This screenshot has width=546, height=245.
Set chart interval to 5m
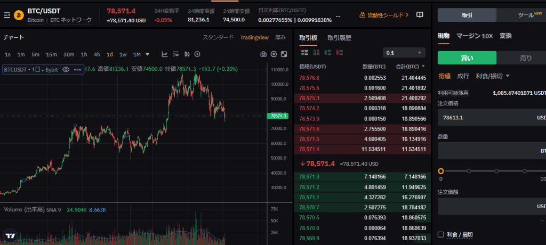[36, 55]
